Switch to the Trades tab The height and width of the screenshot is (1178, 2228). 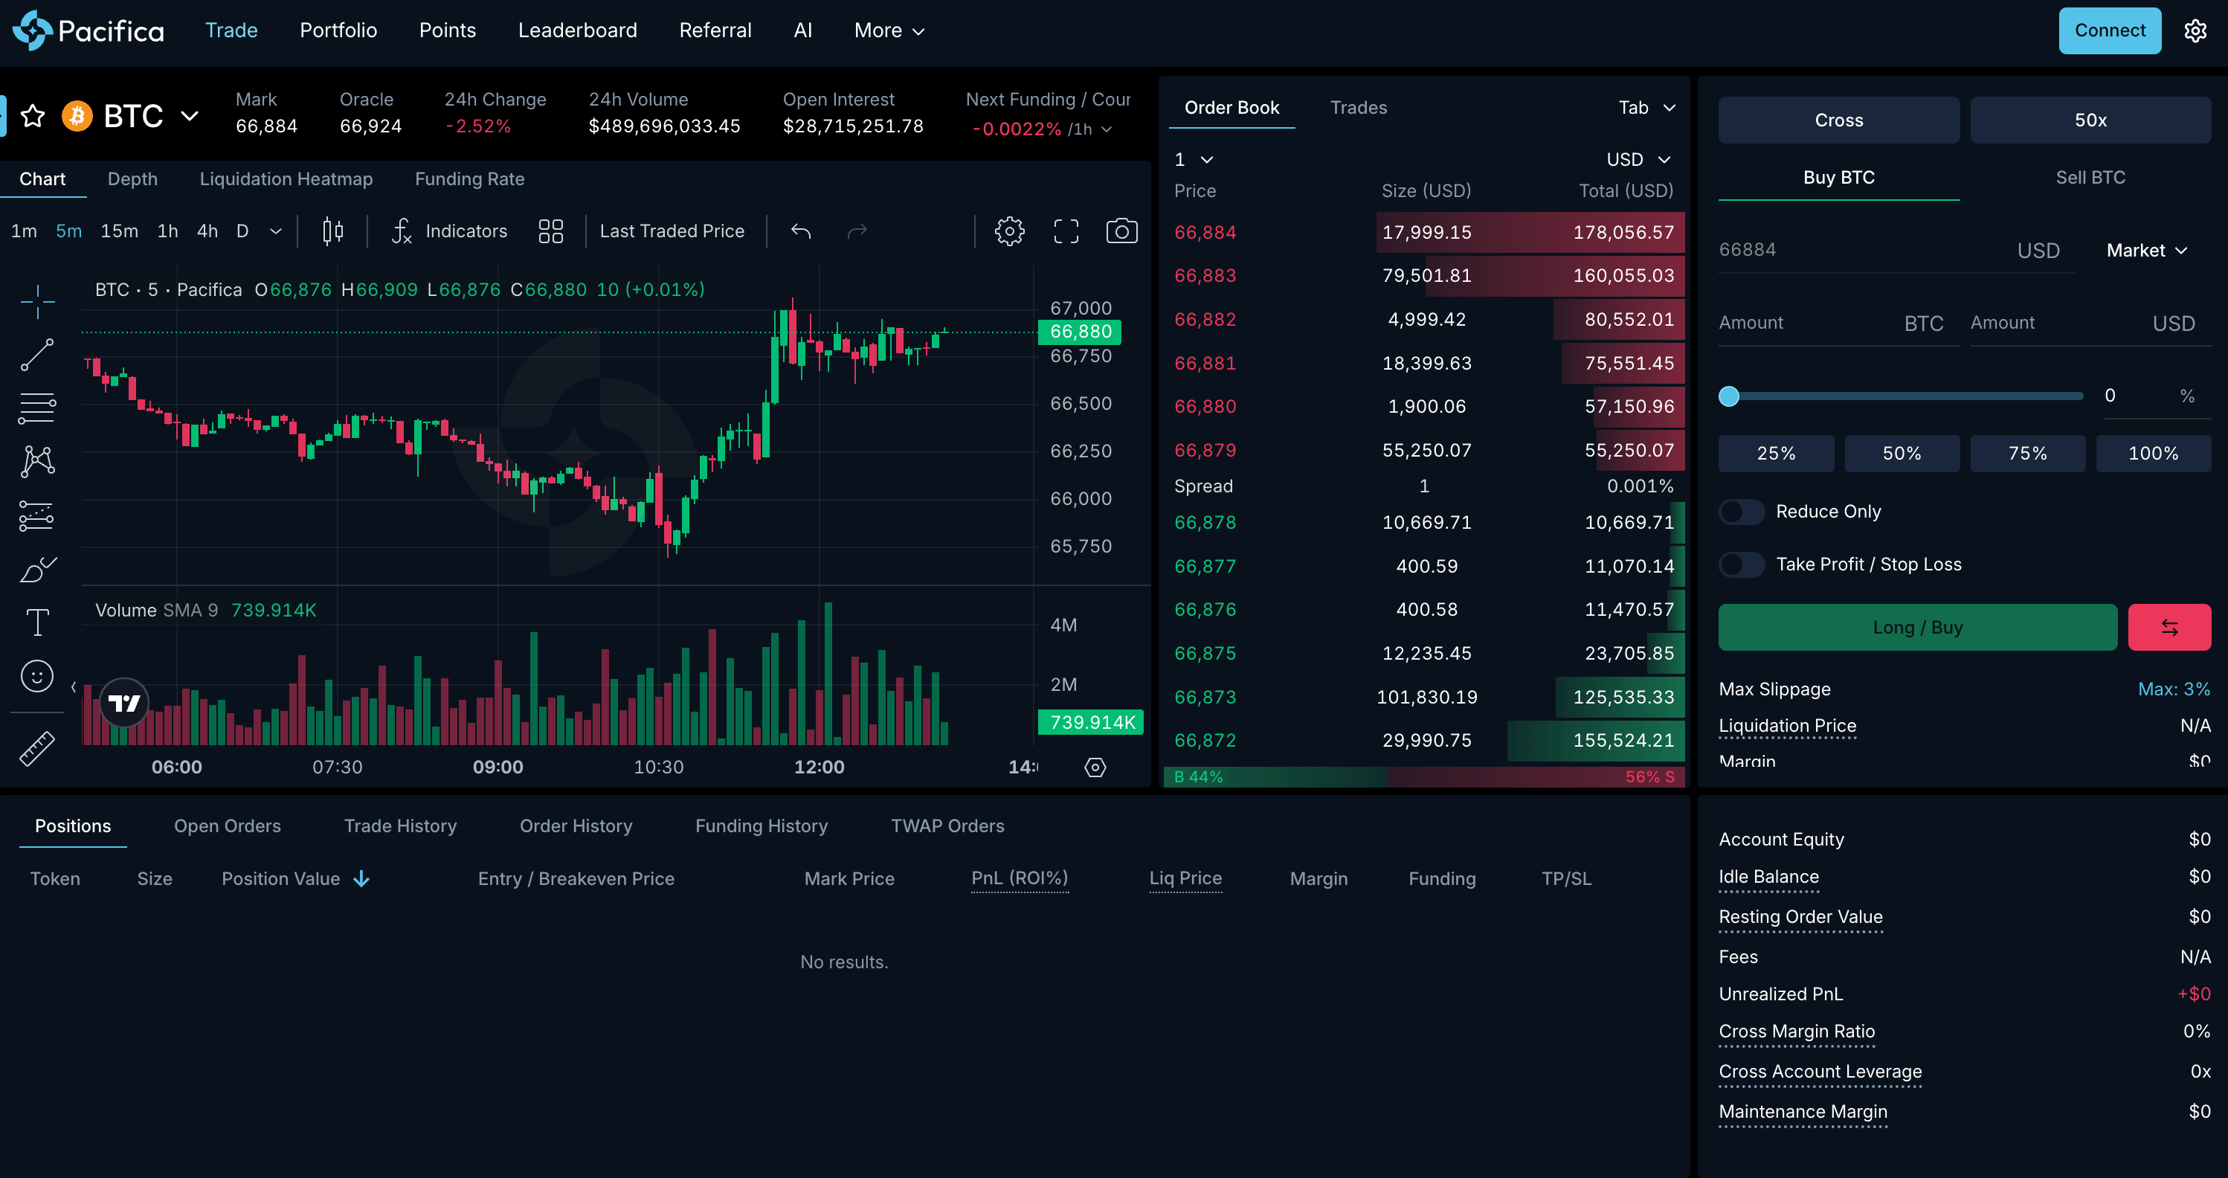click(1358, 107)
